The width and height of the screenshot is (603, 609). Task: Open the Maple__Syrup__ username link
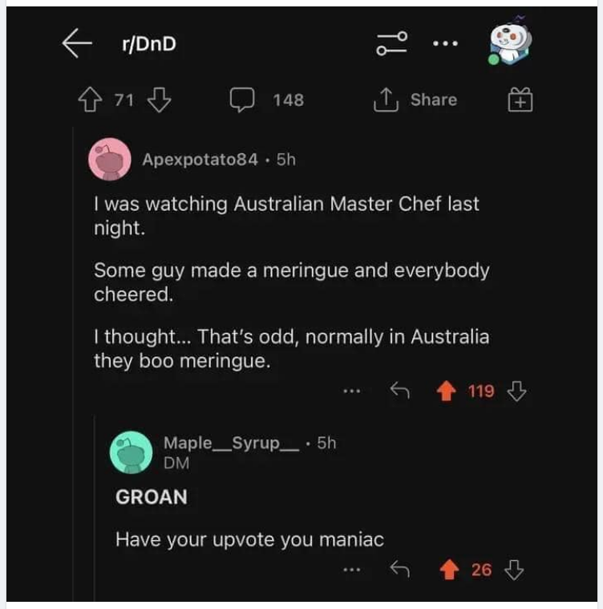[231, 443]
